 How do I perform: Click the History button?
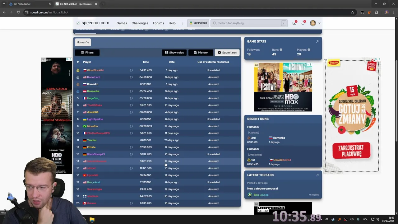tap(201, 53)
